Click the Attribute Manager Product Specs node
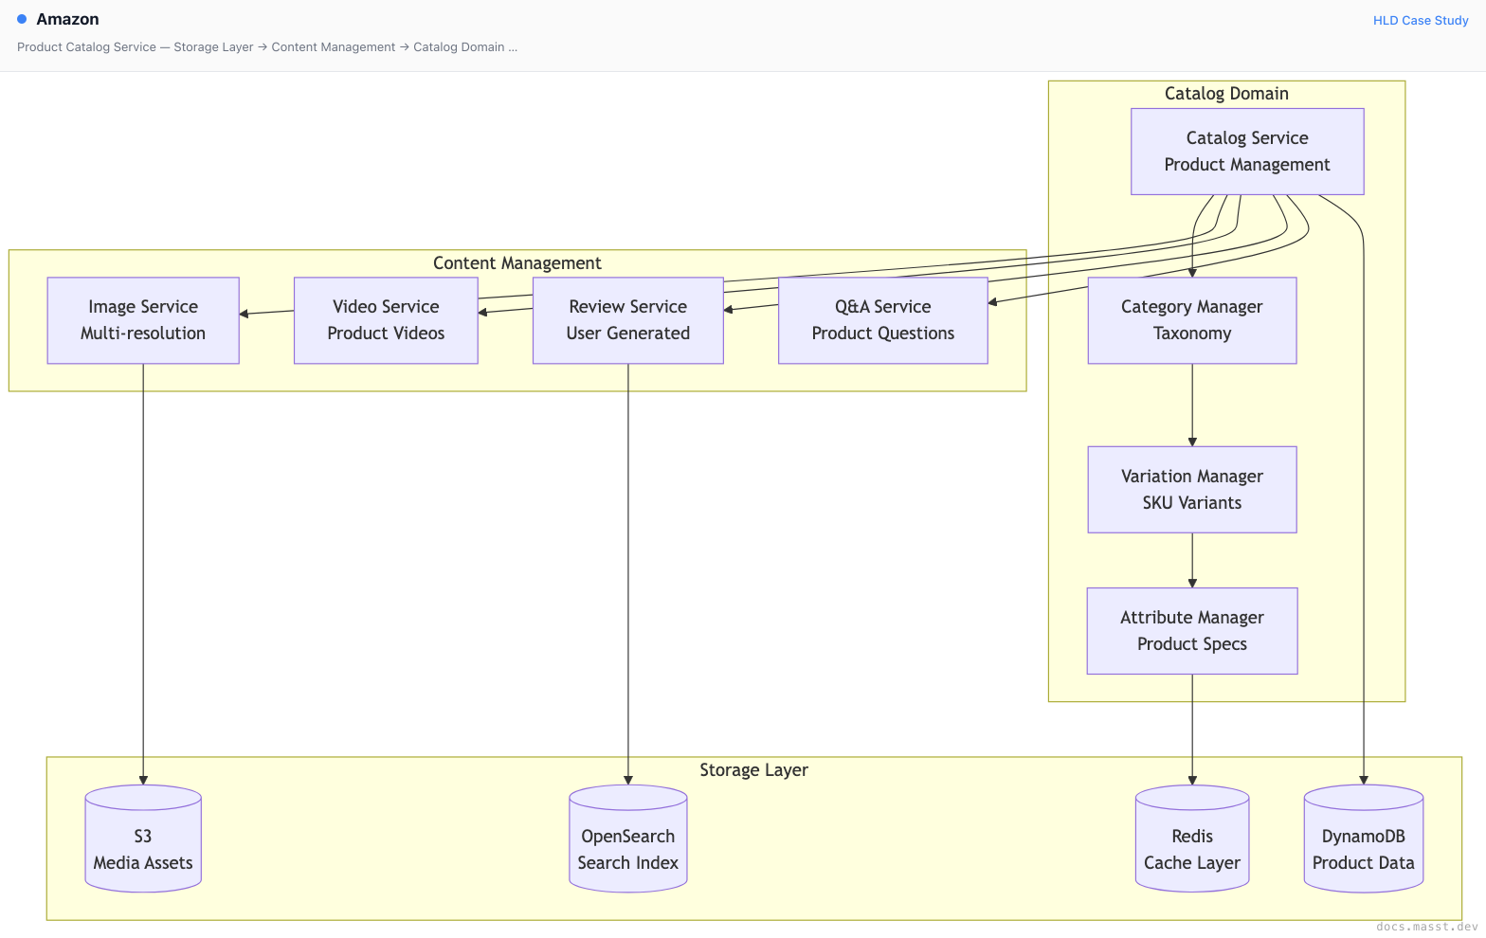Image resolution: width=1486 pixels, height=938 pixels. coord(1192,631)
